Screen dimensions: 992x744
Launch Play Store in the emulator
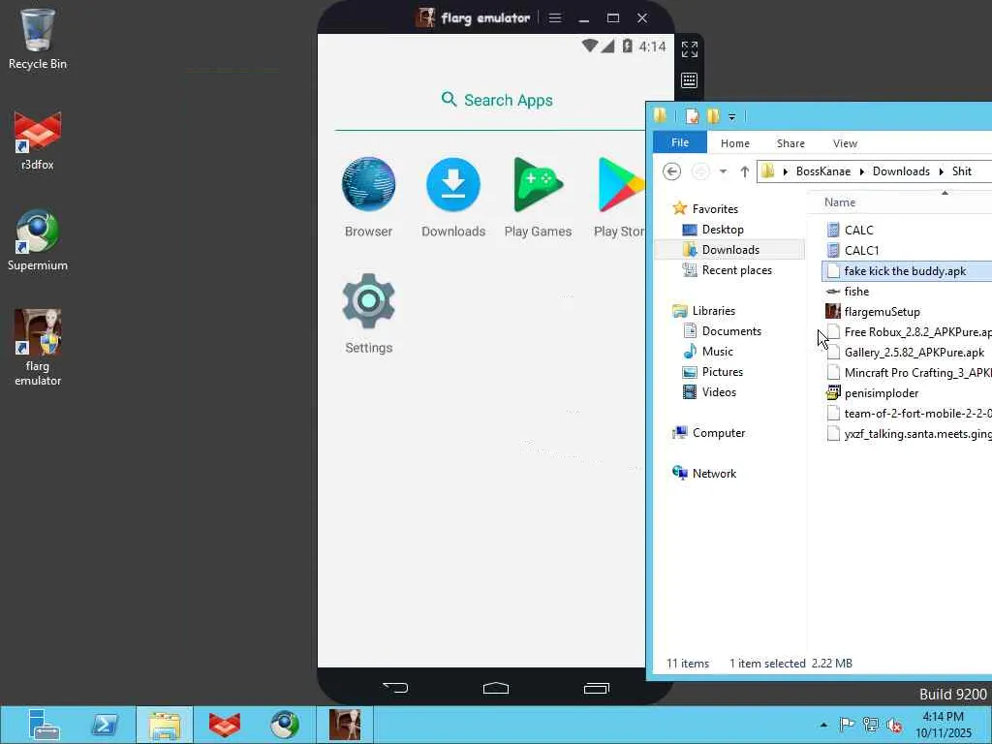tap(619, 197)
